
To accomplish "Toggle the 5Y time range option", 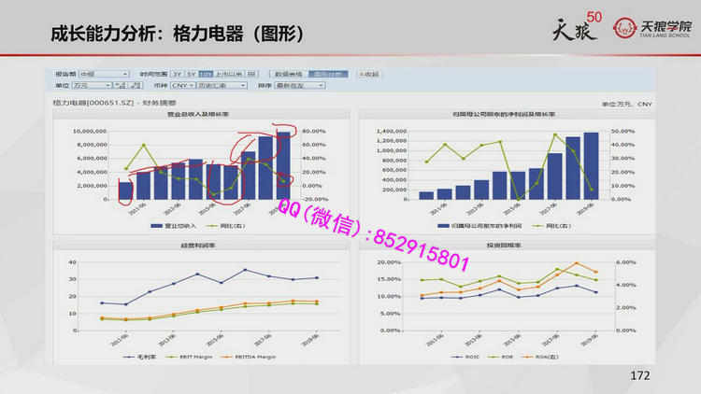I will click(191, 73).
